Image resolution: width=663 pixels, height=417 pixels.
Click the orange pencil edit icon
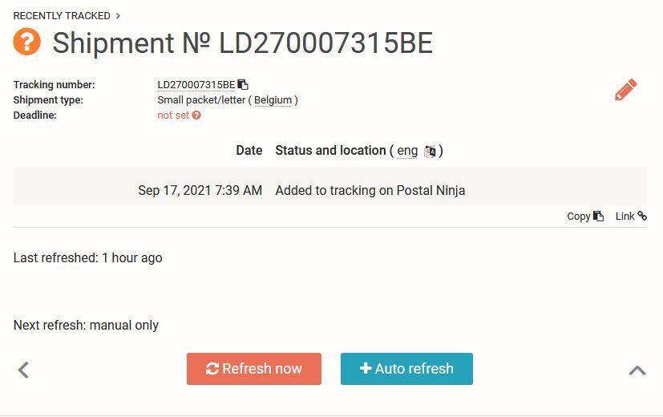pos(626,89)
